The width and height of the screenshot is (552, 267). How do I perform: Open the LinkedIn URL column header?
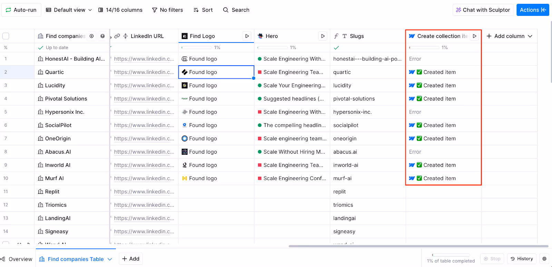coord(147,36)
